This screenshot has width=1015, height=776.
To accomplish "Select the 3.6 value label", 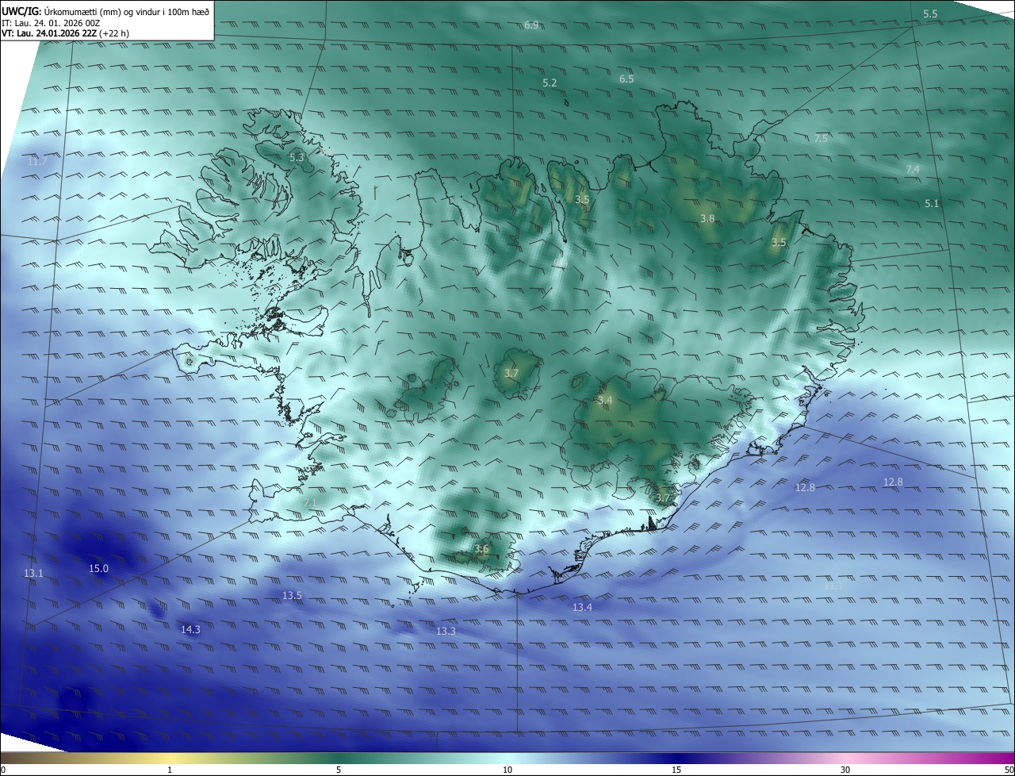I will [x=481, y=549].
